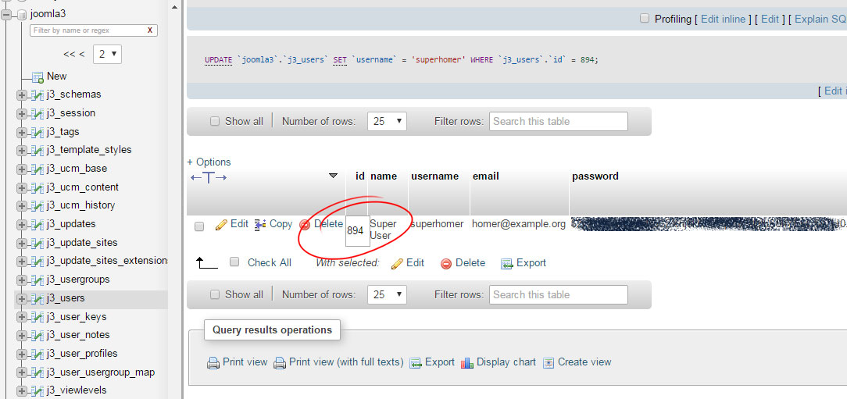847x399 pixels.
Task: Open the j3_update_sites_extensions table
Action: pyautogui.click(x=107, y=261)
